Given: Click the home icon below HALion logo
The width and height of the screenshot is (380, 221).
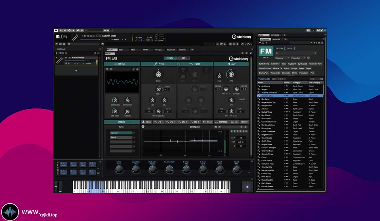Looking at the screenshot, I should click(56, 44).
